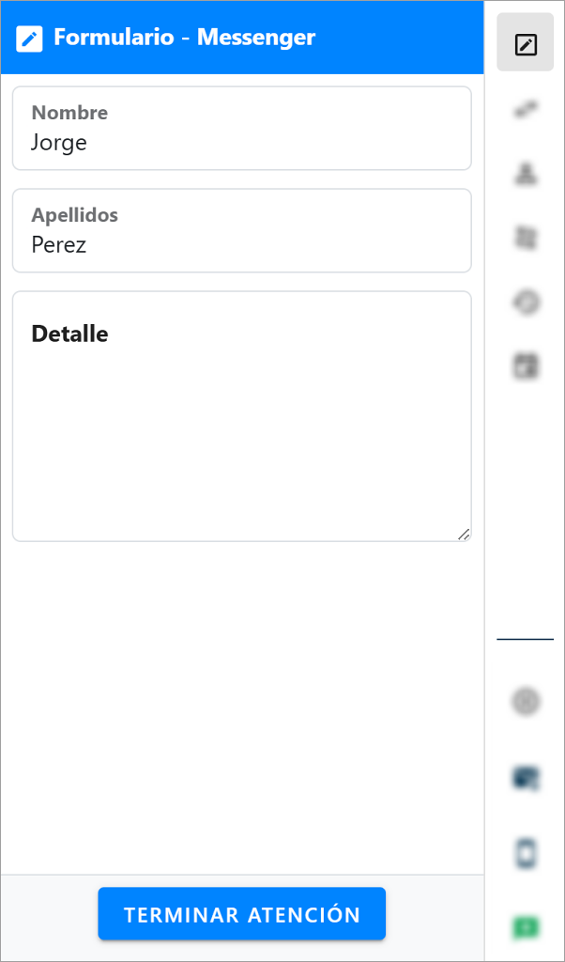Screen dimensions: 565x962
Task: Click the Apellidos label above Perez
Action: [x=76, y=214]
